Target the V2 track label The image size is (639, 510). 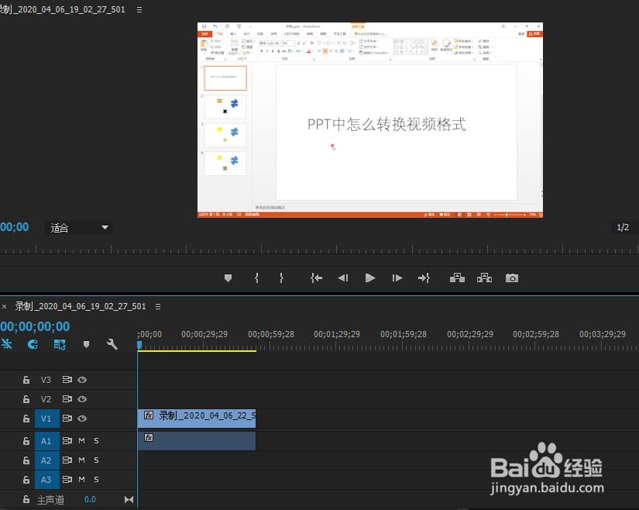tap(46, 399)
